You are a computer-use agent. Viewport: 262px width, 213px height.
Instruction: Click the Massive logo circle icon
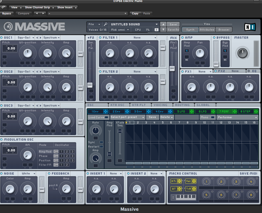8,27
